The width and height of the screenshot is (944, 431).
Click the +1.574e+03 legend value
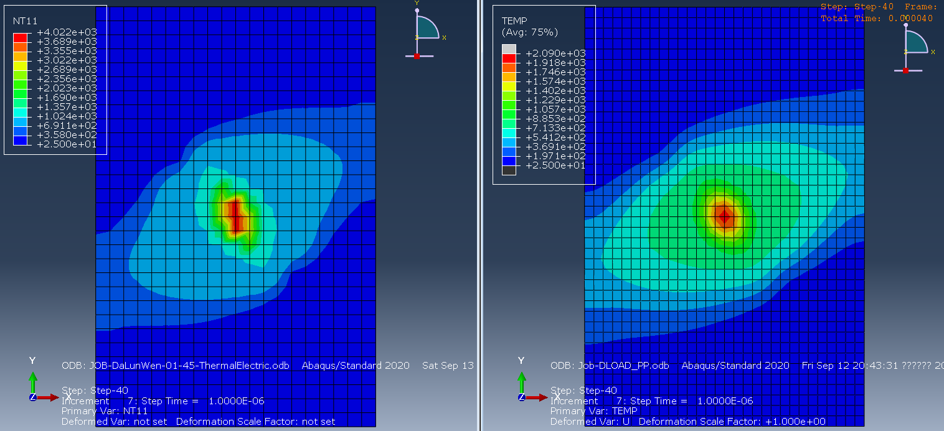555,81
